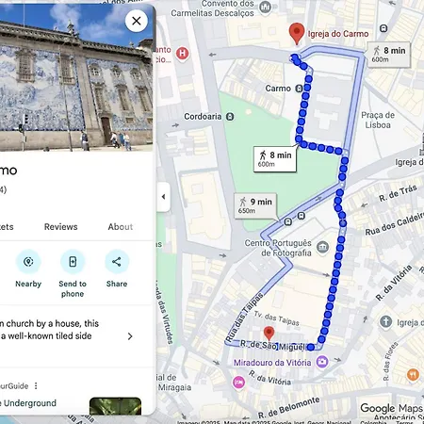
Task: Open the pink hotel marker icon
Action: pos(238,383)
